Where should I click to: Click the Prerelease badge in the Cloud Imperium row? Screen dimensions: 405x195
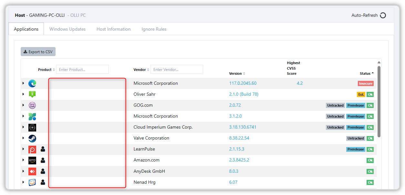tap(356, 127)
